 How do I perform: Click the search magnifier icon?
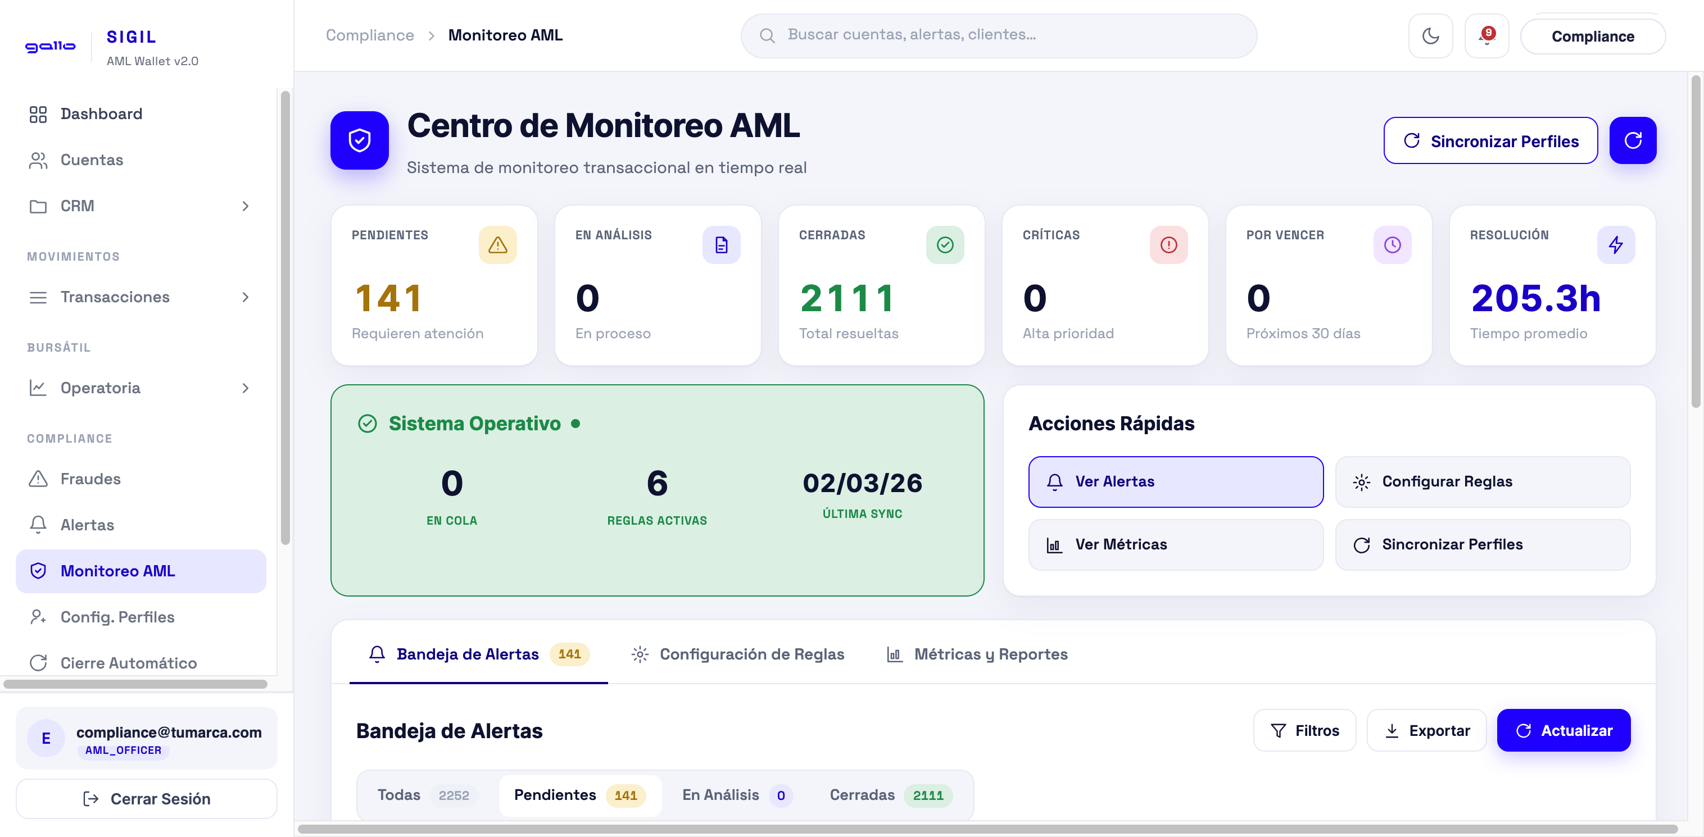coord(767,36)
